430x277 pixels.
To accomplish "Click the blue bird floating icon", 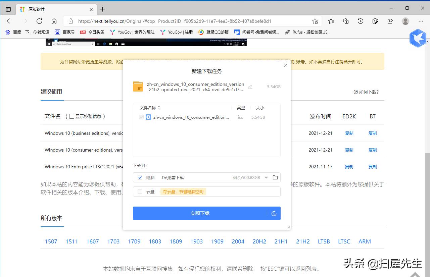I will [x=418, y=38].
